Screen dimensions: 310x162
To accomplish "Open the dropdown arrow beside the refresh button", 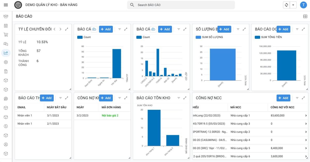I will (293, 5).
